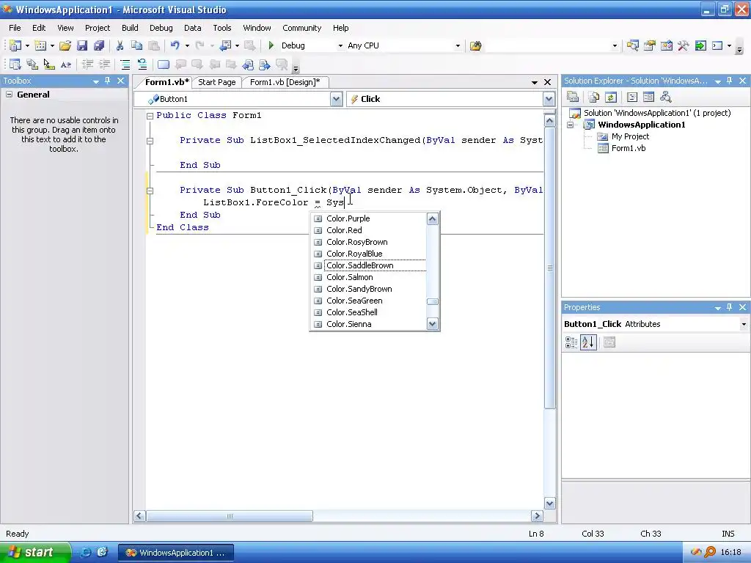Viewport: 751px width, 563px height.
Task: Click Refresh icon in Solution Explorer
Action: [611, 97]
